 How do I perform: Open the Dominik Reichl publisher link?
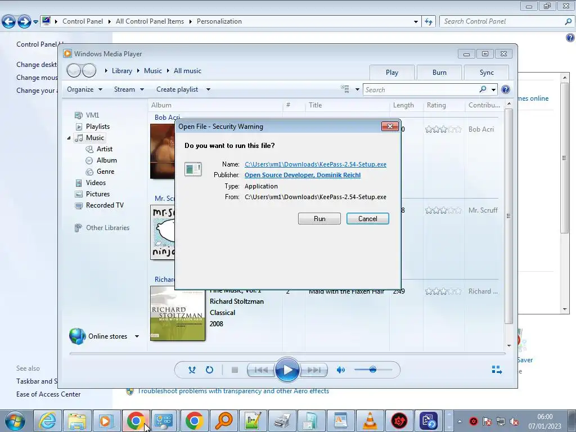click(302, 175)
